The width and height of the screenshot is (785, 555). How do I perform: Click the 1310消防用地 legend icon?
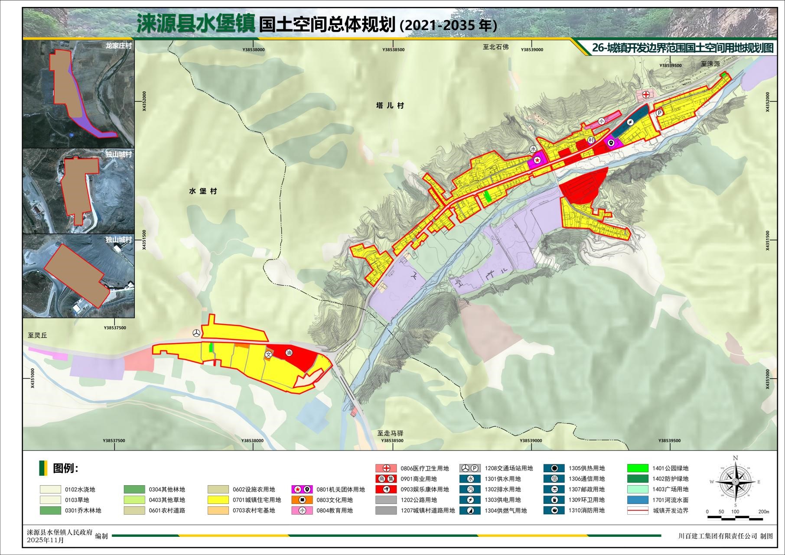[554, 510]
